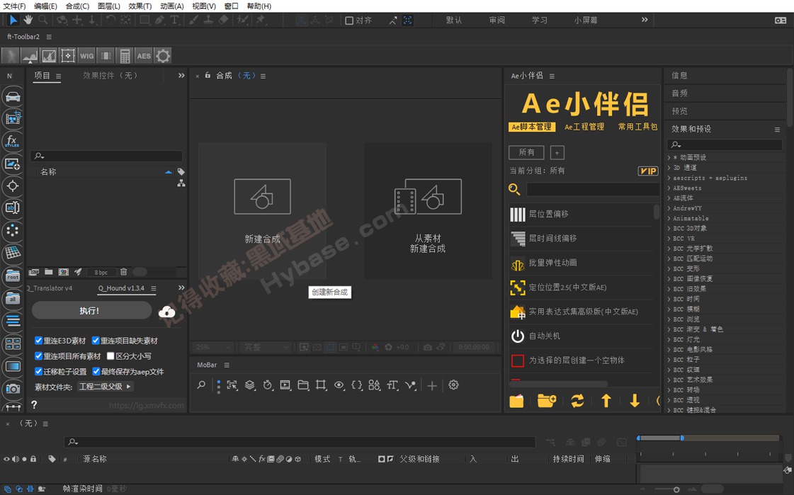Click the 执行! button

tap(91, 311)
